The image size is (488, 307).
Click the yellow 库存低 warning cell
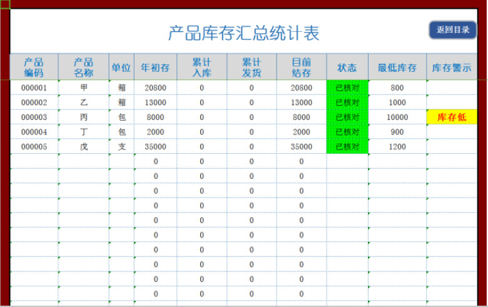(452, 118)
